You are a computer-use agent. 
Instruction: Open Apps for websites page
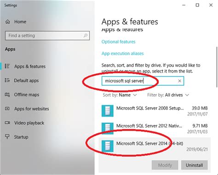click(x=32, y=109)
